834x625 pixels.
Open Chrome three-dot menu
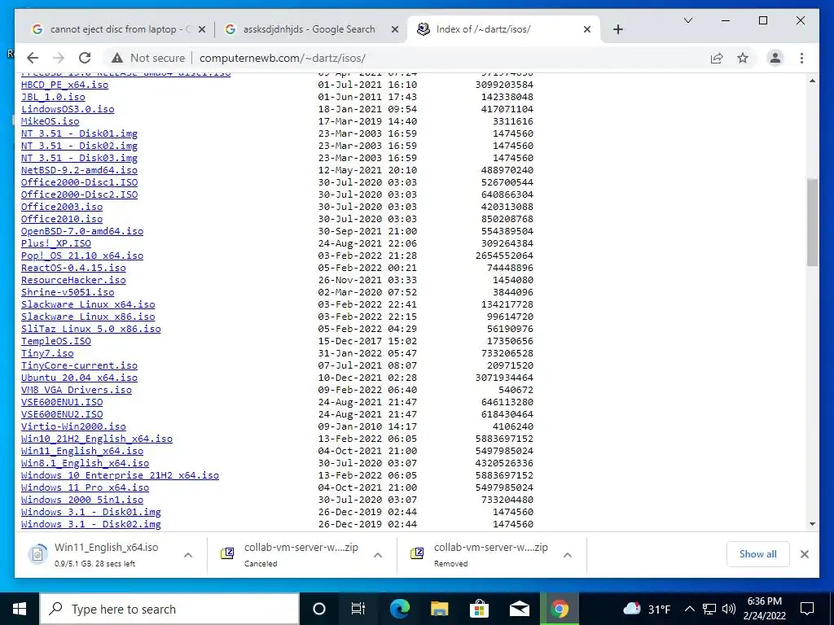(801, 58)
